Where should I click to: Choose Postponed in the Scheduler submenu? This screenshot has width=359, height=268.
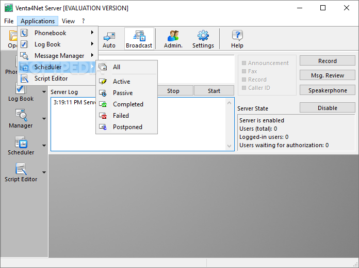point(127,127)
